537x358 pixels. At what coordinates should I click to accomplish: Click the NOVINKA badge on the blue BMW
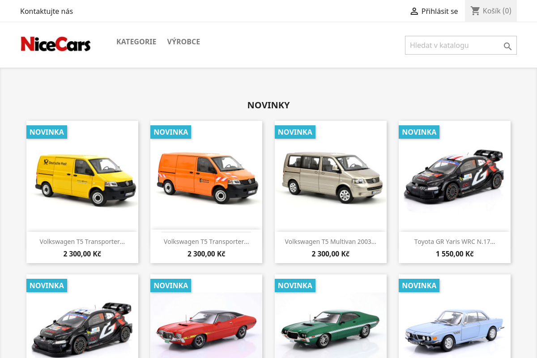[x=419, y=286]
